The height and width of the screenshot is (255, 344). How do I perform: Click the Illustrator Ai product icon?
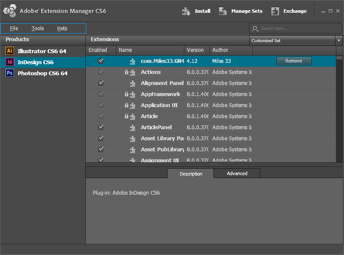10,51
